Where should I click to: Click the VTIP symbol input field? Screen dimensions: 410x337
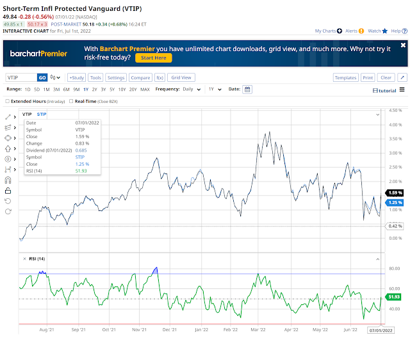click(21, 77)
